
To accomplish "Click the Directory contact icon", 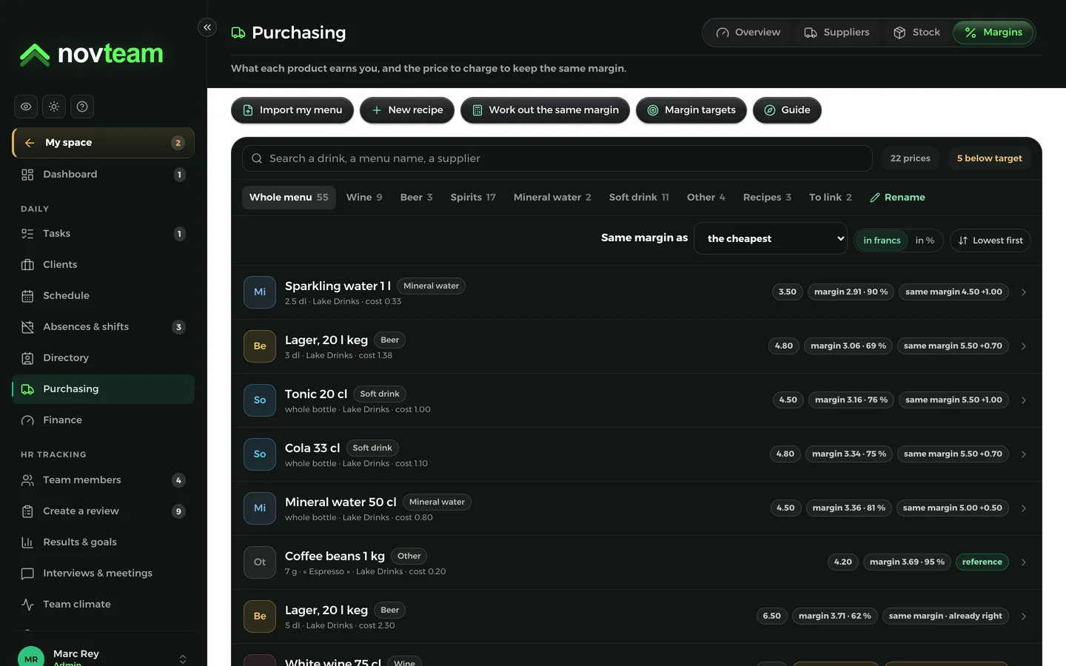I will 27,358.
